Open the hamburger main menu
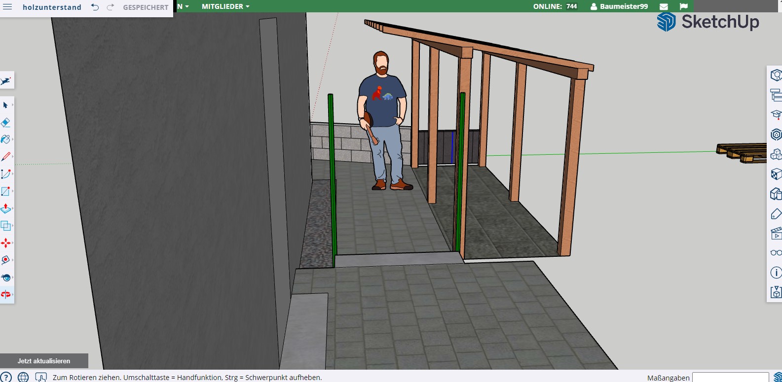Viewport: 782px width, 382px height. [8, 7]
